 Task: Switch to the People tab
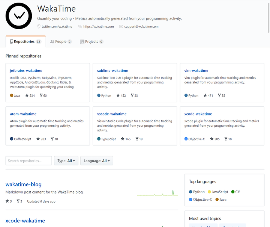[61, 42]
